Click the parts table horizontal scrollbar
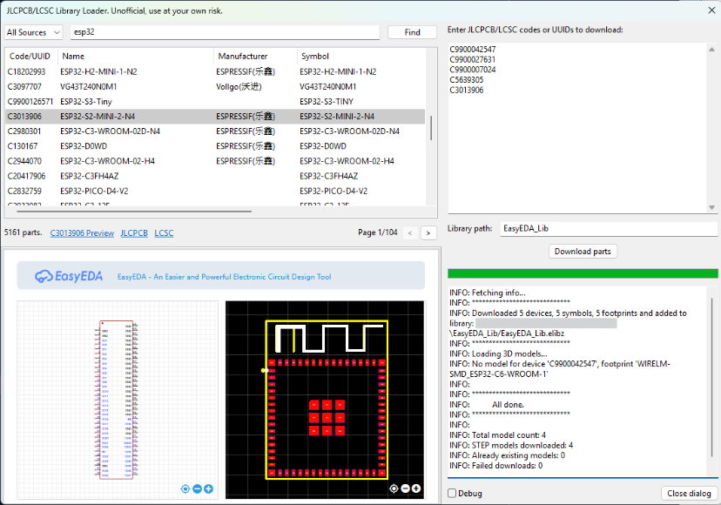 click(x=134, y=211)
